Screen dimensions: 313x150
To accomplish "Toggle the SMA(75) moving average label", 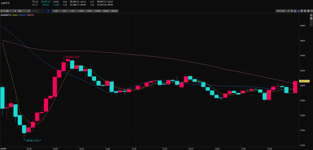I will click(x=30, y=15).
